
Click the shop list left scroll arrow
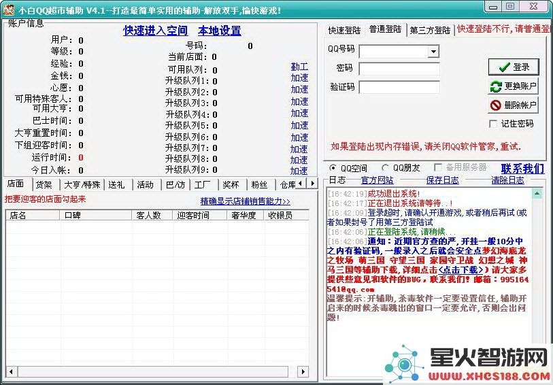12,371
